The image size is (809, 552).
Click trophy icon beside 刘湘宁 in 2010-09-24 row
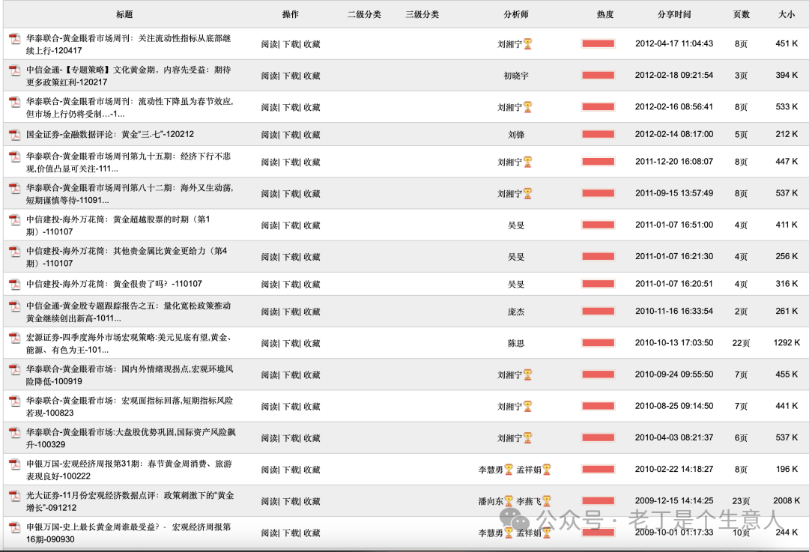pos(528,375)
